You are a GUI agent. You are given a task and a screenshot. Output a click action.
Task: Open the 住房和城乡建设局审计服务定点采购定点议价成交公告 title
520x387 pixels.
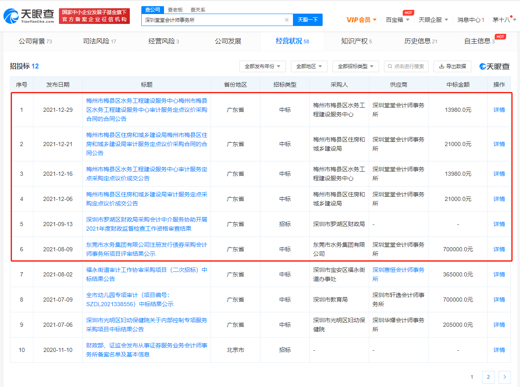(x=147, y=199)
